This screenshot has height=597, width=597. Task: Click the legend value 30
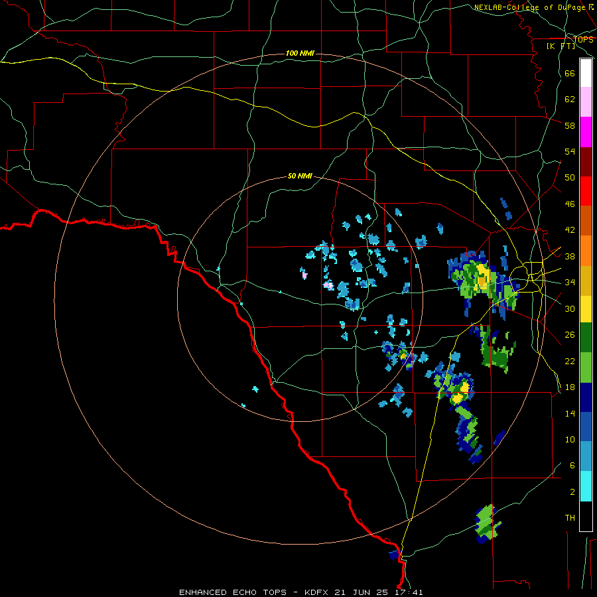570,308
